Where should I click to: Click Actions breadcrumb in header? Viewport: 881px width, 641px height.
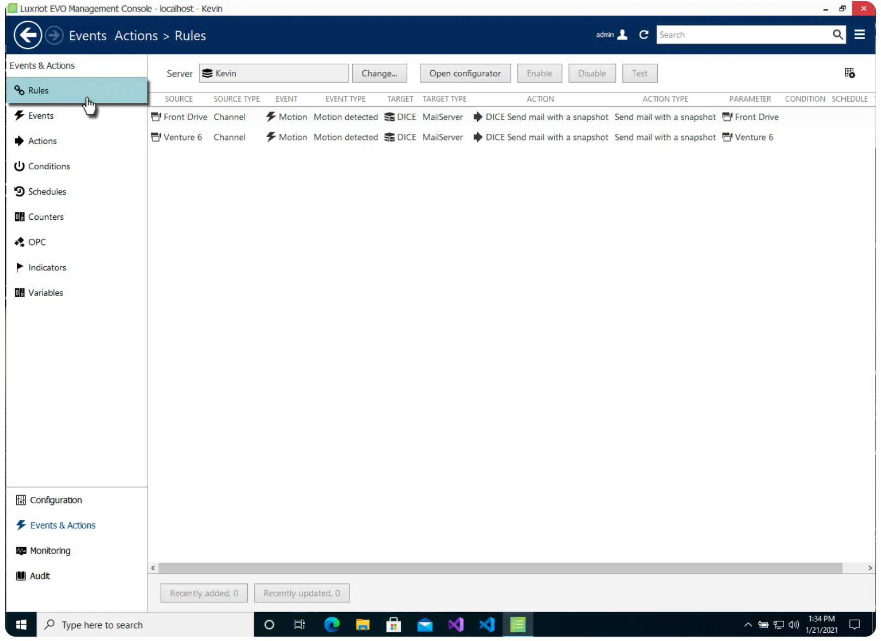pyautogui.click(x=136, y=36)
